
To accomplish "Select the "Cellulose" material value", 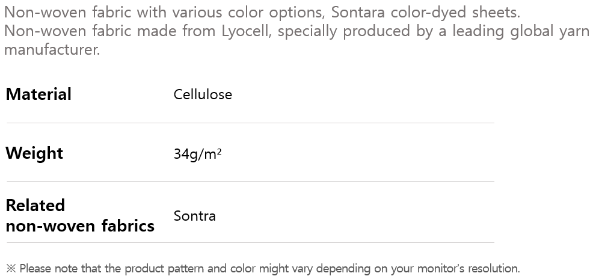I will pyautogui.click(x=203, y=94).
